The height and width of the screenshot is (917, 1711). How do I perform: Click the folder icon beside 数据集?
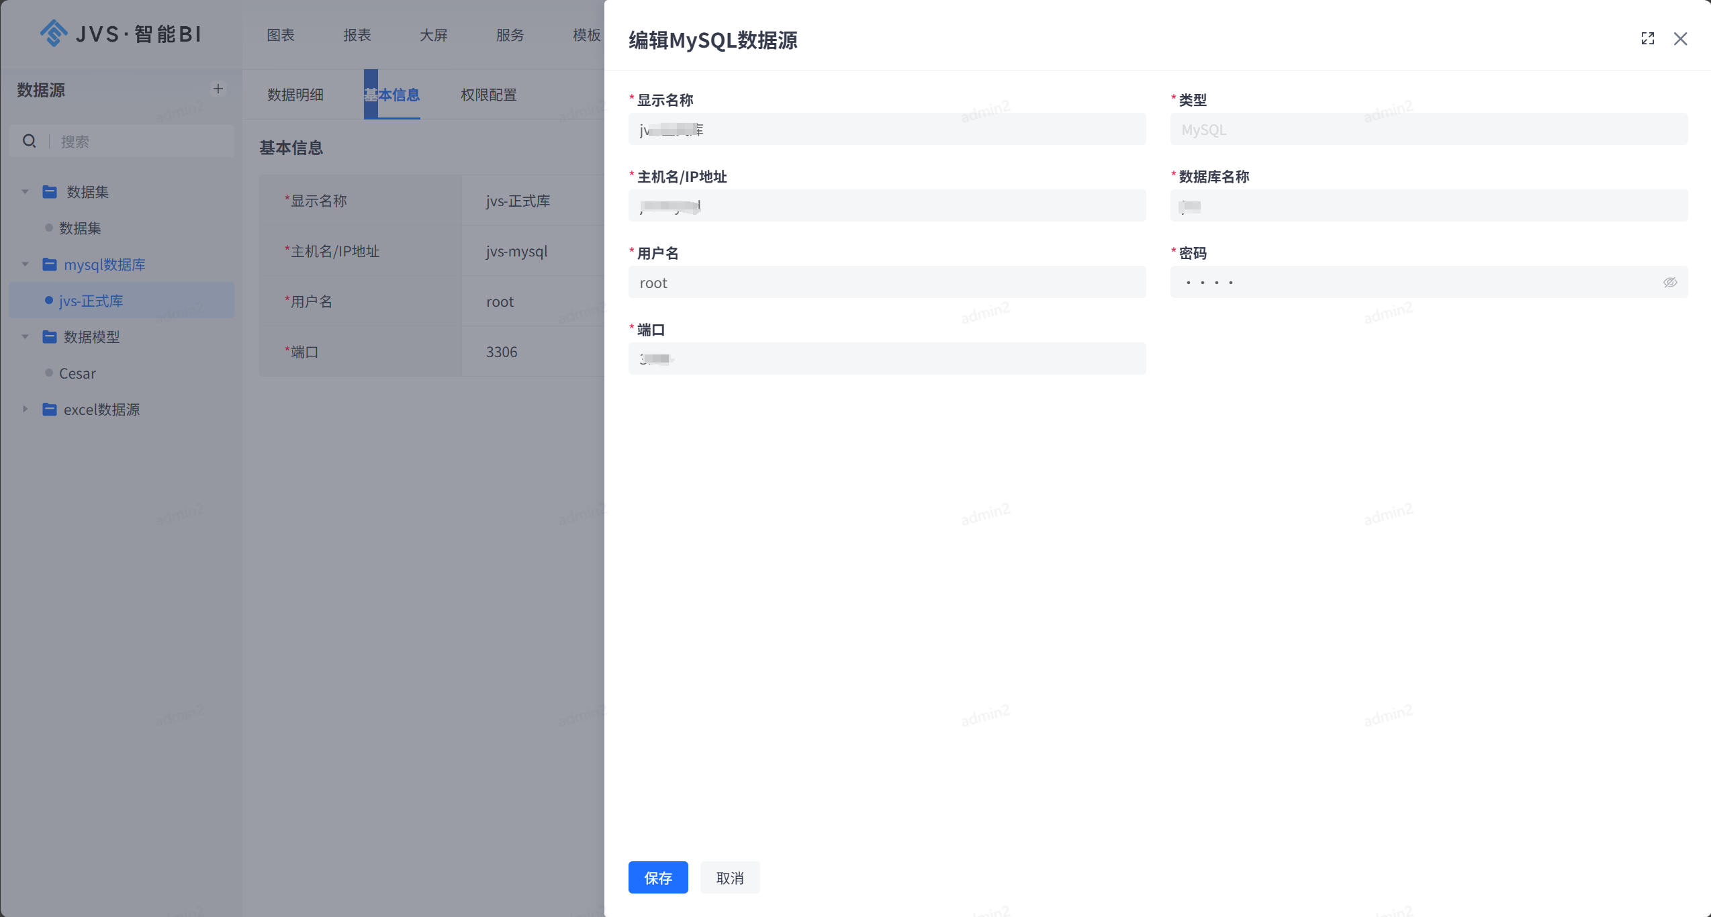tap(50, 191)
